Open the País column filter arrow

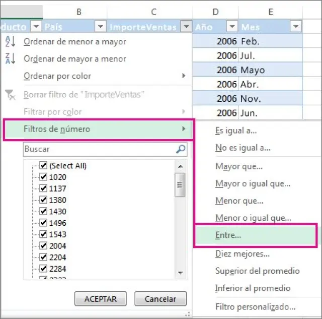[100, 27]
